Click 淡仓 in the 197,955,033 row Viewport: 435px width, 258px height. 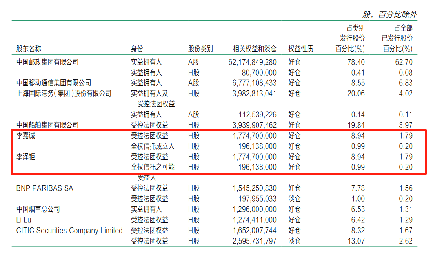(294, 199)
